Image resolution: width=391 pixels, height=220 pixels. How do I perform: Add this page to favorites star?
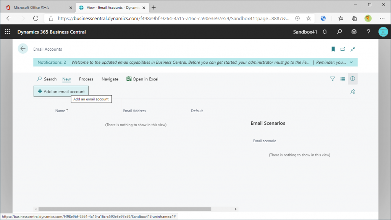pyautogui.click(x=309, y=18)
